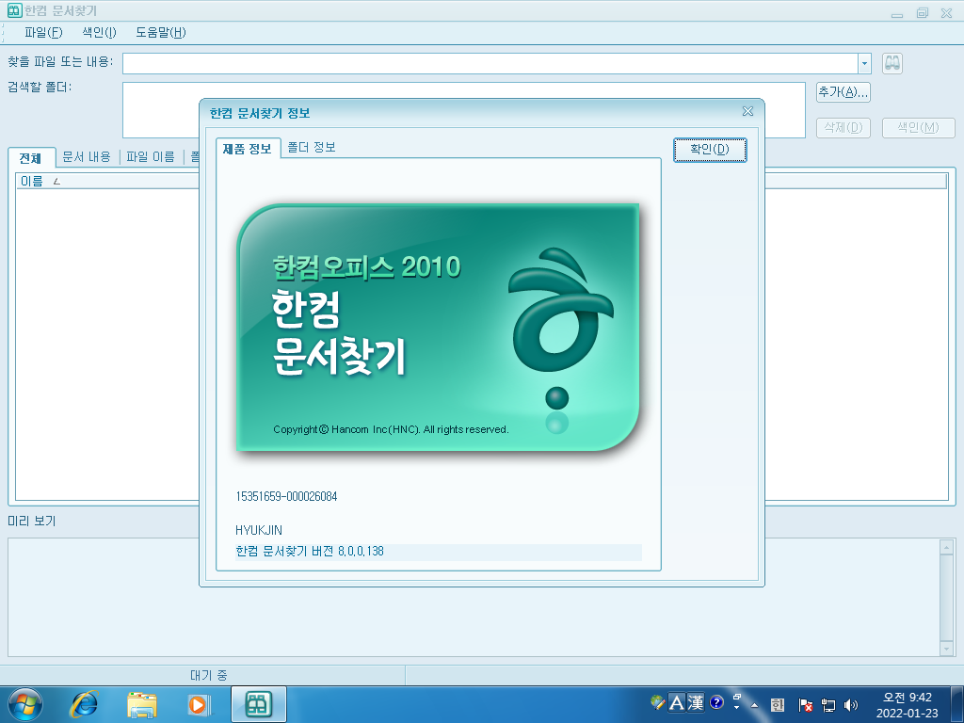Show hidden tray icons arrow
The image size is (964, 723).
click(754, 705)
